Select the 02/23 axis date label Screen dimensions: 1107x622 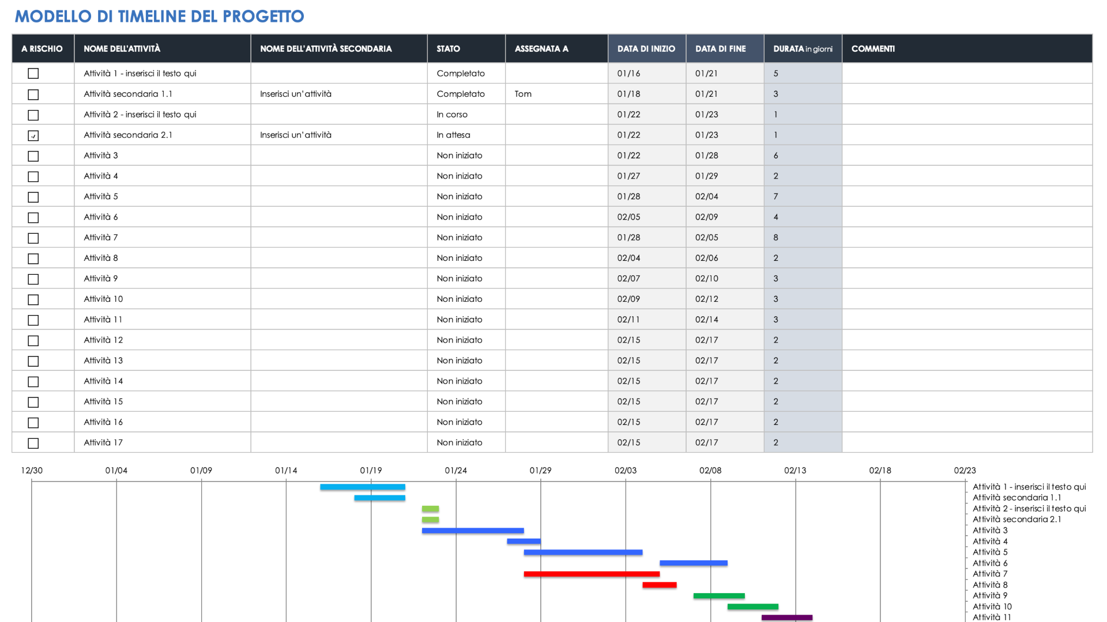(x=965, y=471)
